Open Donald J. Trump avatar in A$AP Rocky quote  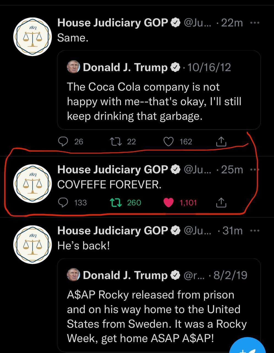point(73,275)
